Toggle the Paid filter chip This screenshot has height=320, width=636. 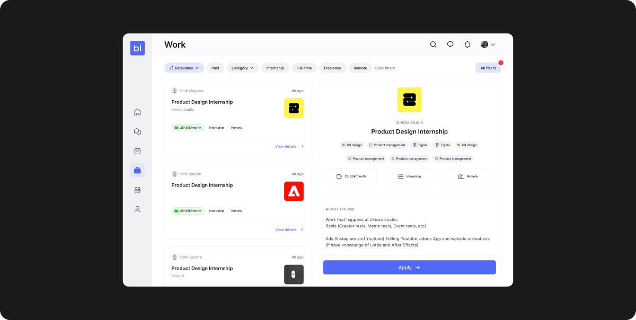point(215,68)
